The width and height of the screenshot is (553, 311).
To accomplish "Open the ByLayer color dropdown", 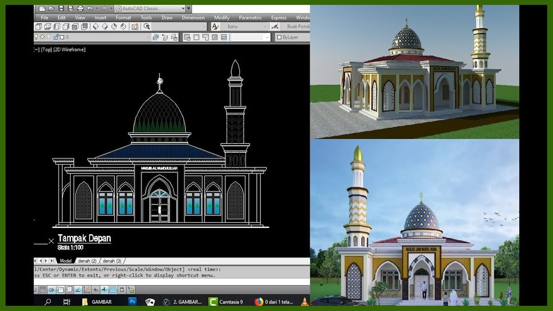I will pyautogui.click(x=292, y=37).
